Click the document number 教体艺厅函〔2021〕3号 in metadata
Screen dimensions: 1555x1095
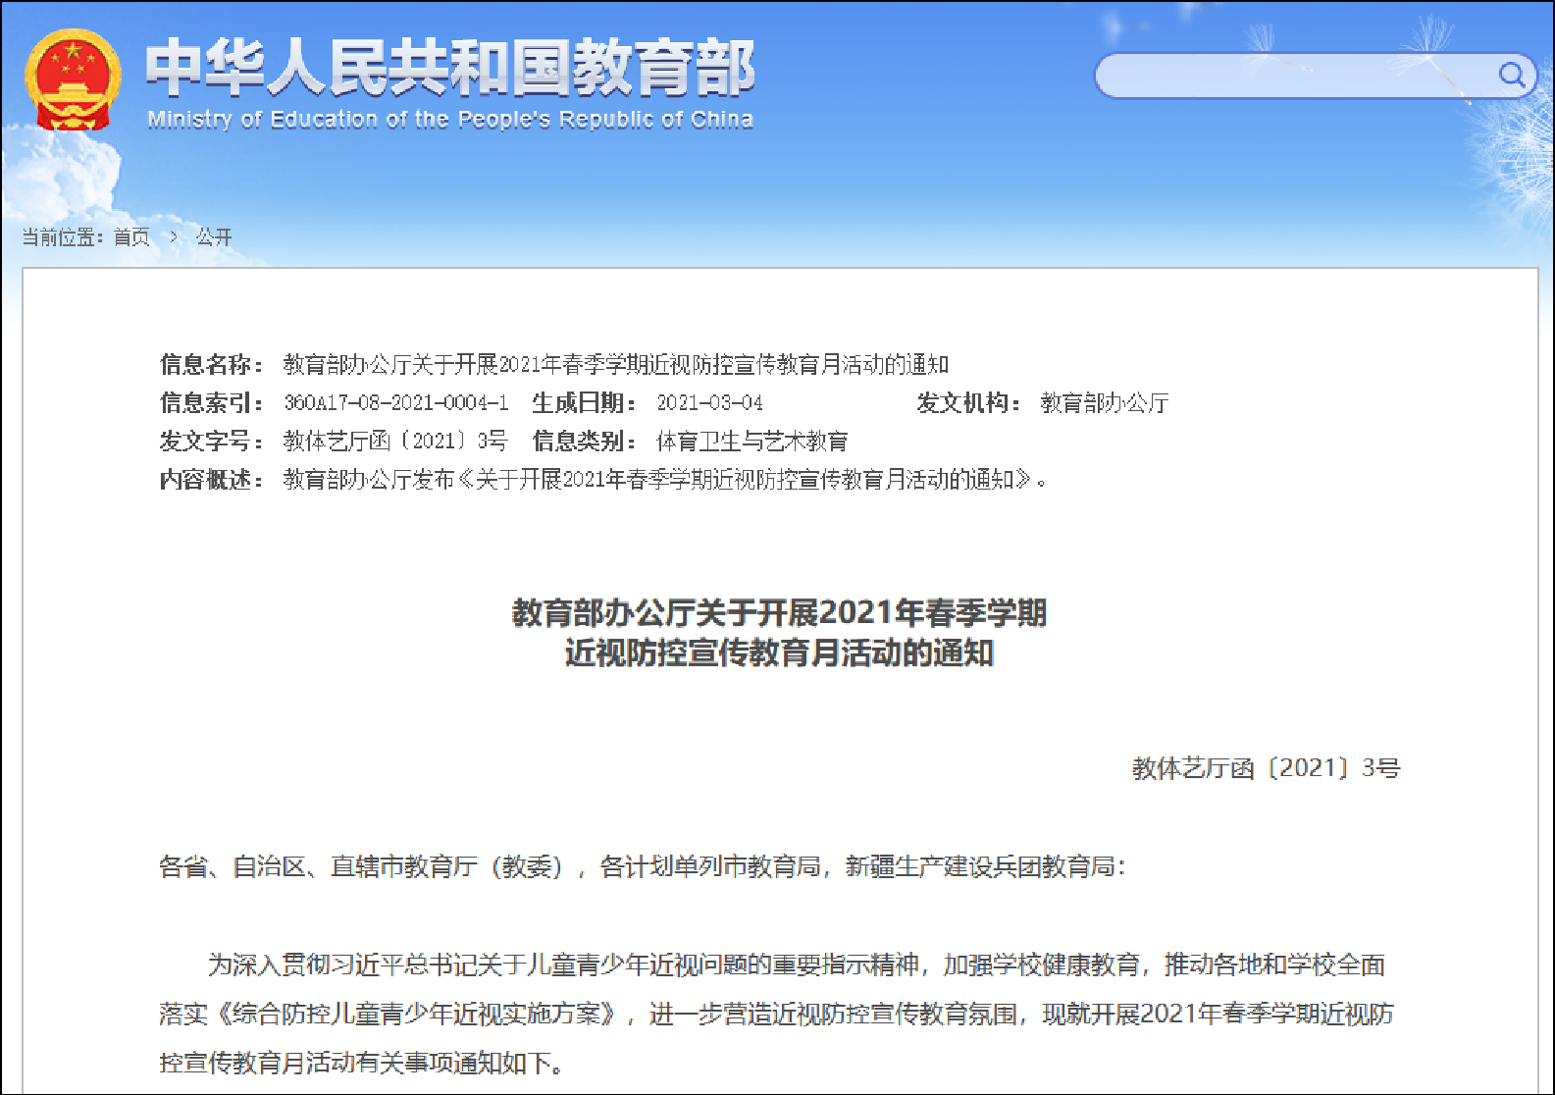395,442
